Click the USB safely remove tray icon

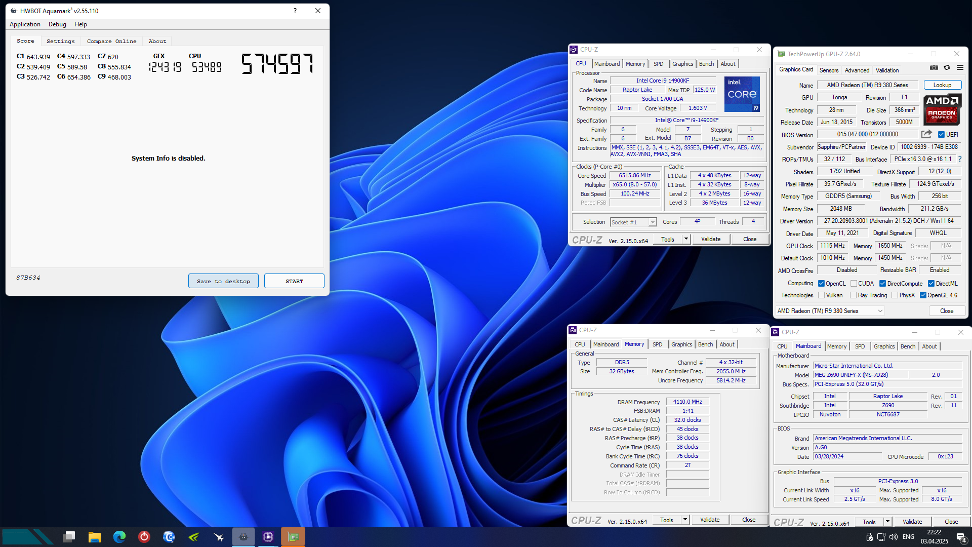(869, 537)
